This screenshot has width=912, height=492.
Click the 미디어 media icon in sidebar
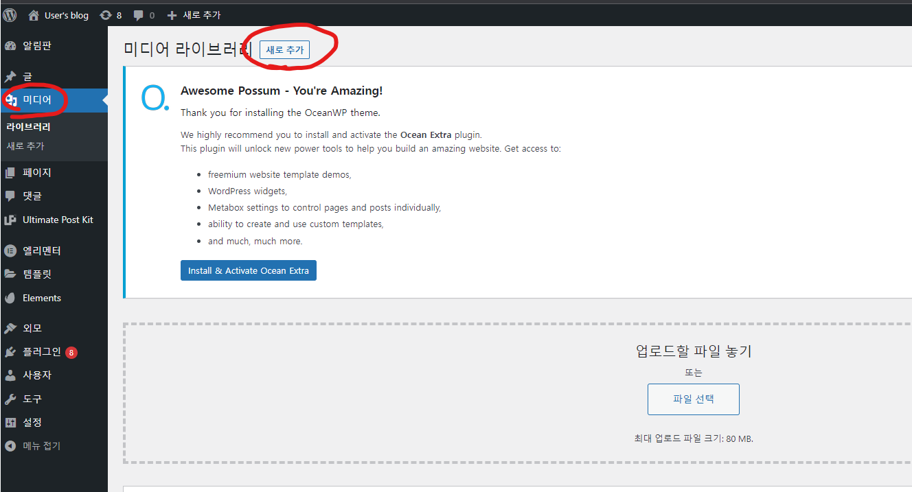click(10, 100)
